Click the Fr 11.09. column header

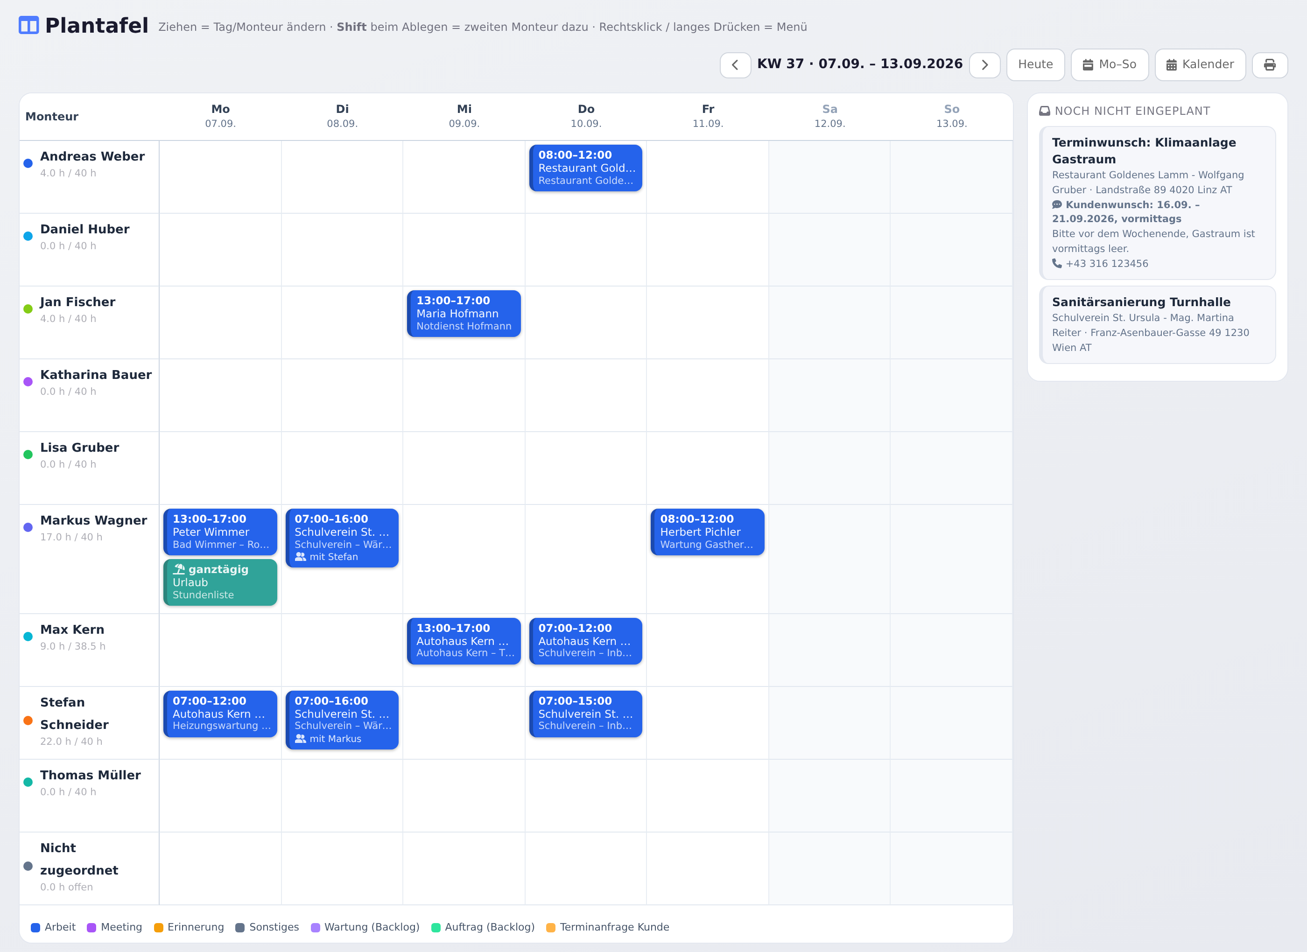[x=708, y=116]
